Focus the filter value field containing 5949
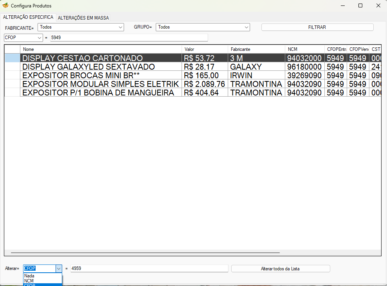The image size is (387, 286). [x=129, y=38]
